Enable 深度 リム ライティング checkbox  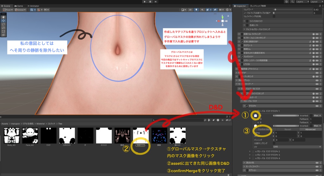[x=242, y=34]
